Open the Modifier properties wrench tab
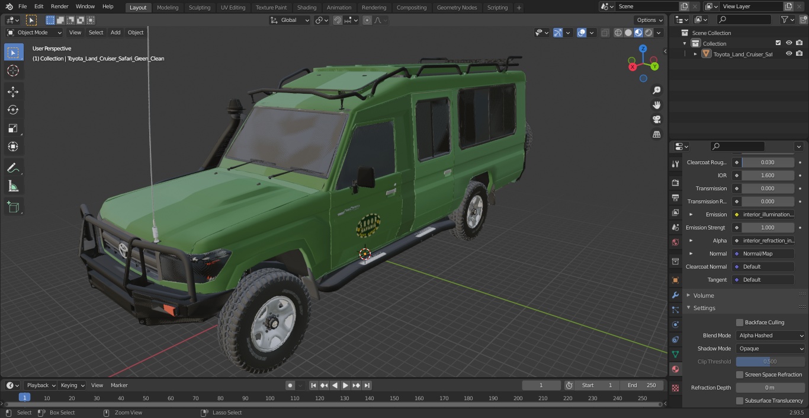The image size is (809, 418). [x=675, y=295]
